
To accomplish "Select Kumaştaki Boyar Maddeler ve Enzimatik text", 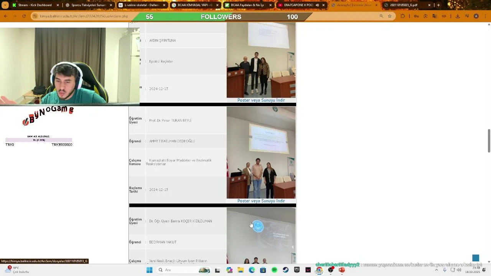I will pyautogui.click(x=180, y=160).
